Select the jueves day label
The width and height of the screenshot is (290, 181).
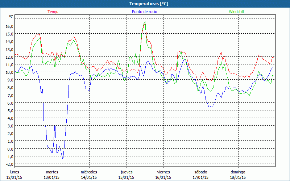[x=126, y=172]
